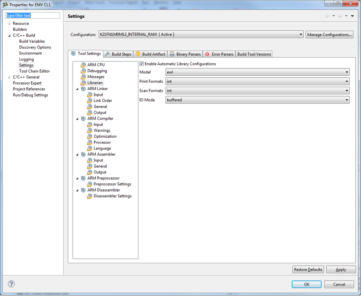
Task: Select Processor Expert in the tree
Action: click(27, 83)
